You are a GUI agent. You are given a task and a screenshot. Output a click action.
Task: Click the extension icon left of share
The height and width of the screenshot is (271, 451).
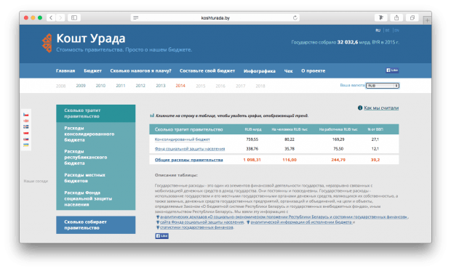click(x=381, y=18)
